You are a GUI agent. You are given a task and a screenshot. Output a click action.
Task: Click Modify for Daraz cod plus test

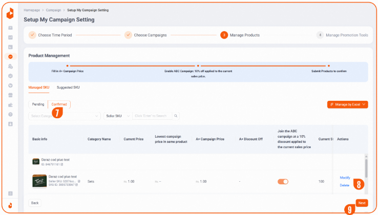[345, 178]
